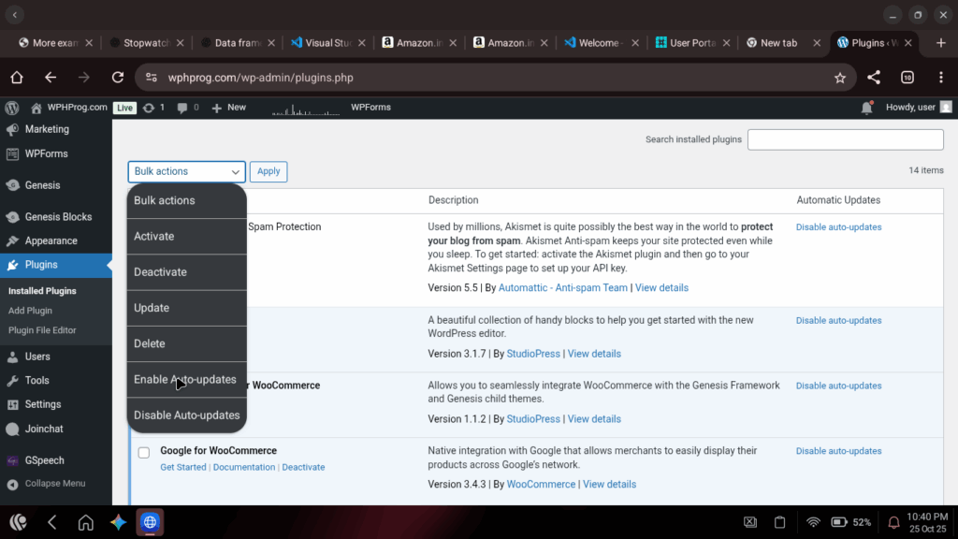Open the tab count switcher button

click(907, 78)
